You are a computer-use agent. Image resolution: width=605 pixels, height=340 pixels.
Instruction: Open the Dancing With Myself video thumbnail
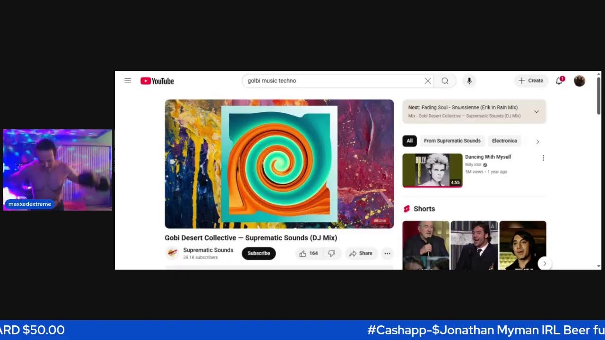pos(432,170)
